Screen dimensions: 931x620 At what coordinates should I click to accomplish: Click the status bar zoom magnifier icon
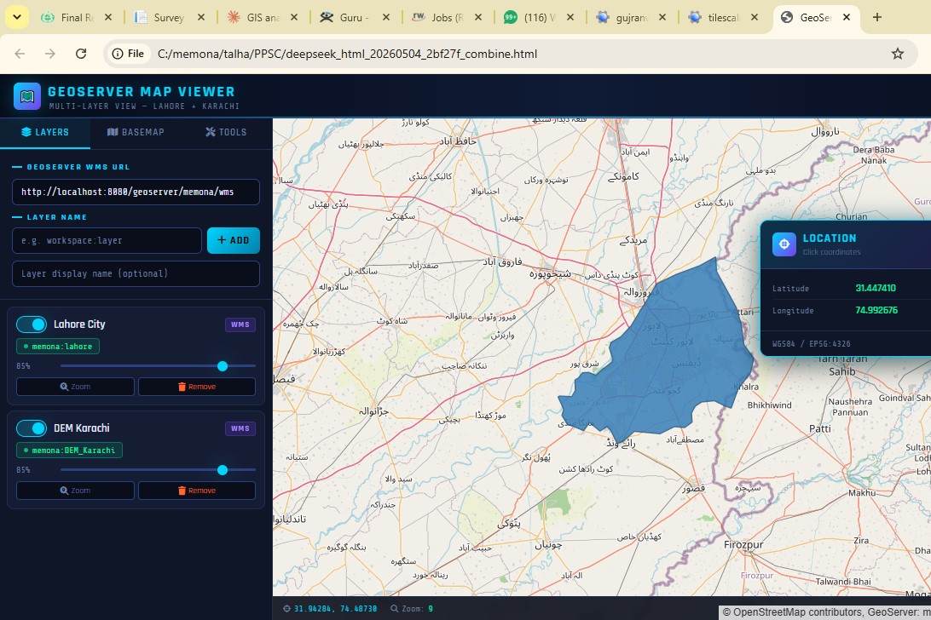click(x=394, y=609)
